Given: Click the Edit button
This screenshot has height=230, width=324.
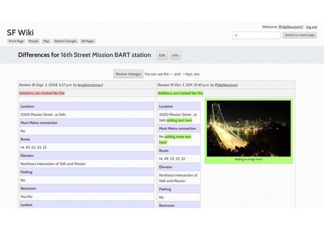Looking at the screenshot, I should coord(162,55).
